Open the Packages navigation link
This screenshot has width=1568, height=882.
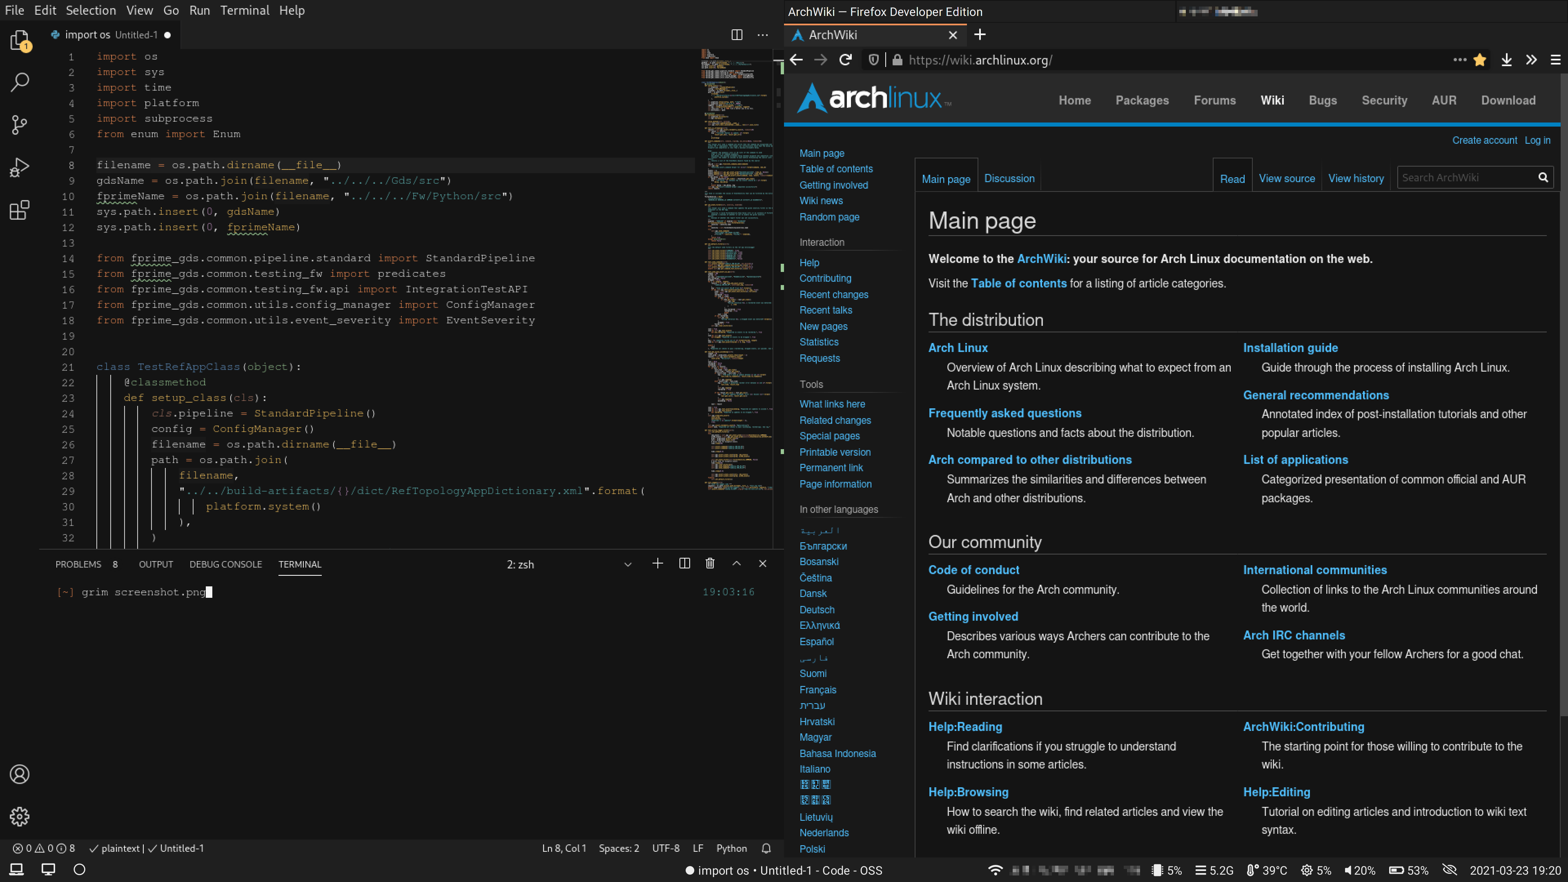(1142, 100)
